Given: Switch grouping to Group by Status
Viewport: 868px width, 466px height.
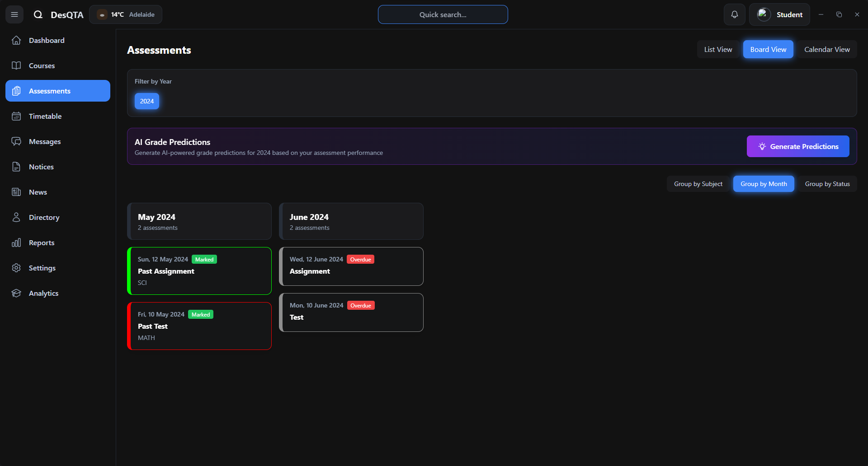Looking at the screenshot, I should [827, 184].
